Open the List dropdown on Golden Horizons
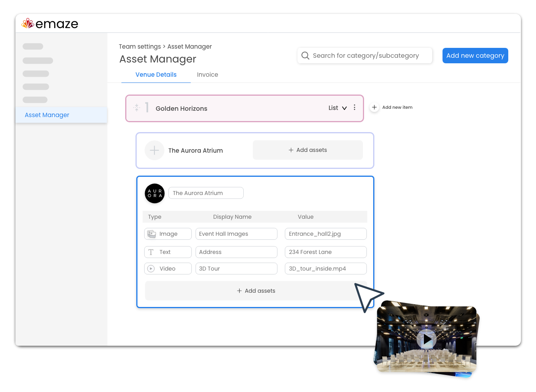536x392 pixels. click(337, 108)
